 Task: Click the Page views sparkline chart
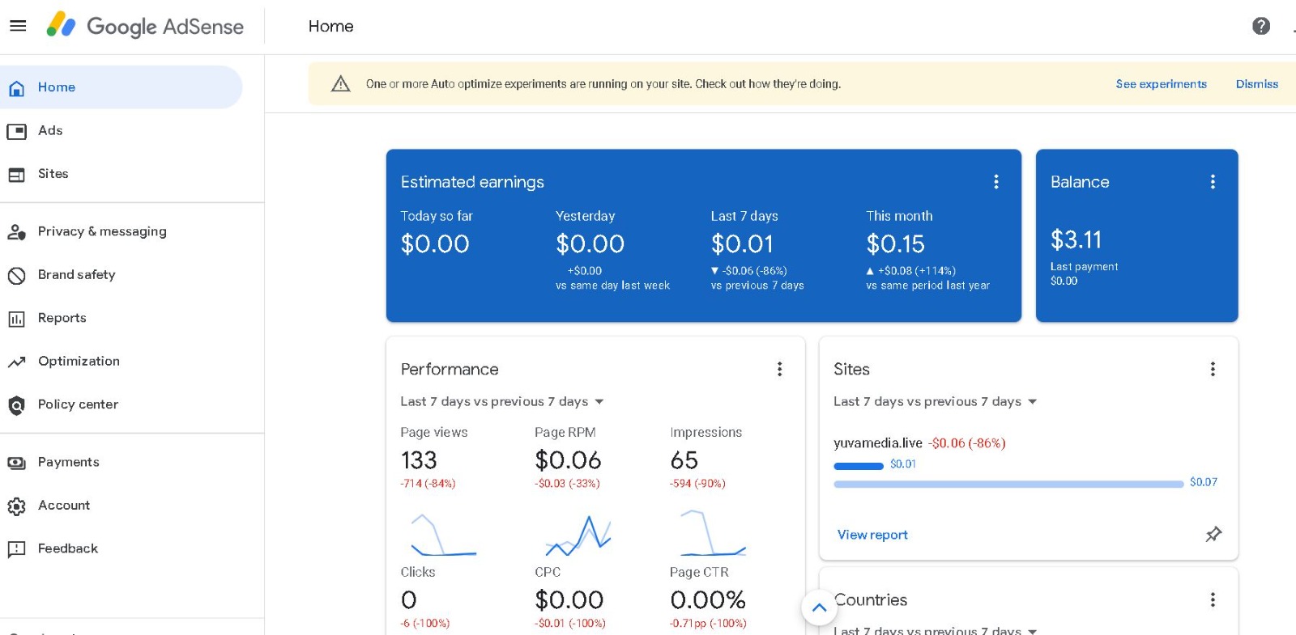443,534
